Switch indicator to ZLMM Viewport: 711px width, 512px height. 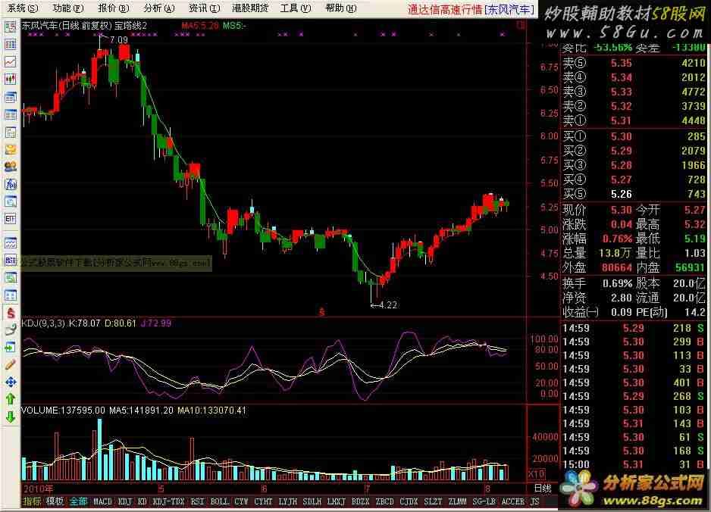point(458,501)
